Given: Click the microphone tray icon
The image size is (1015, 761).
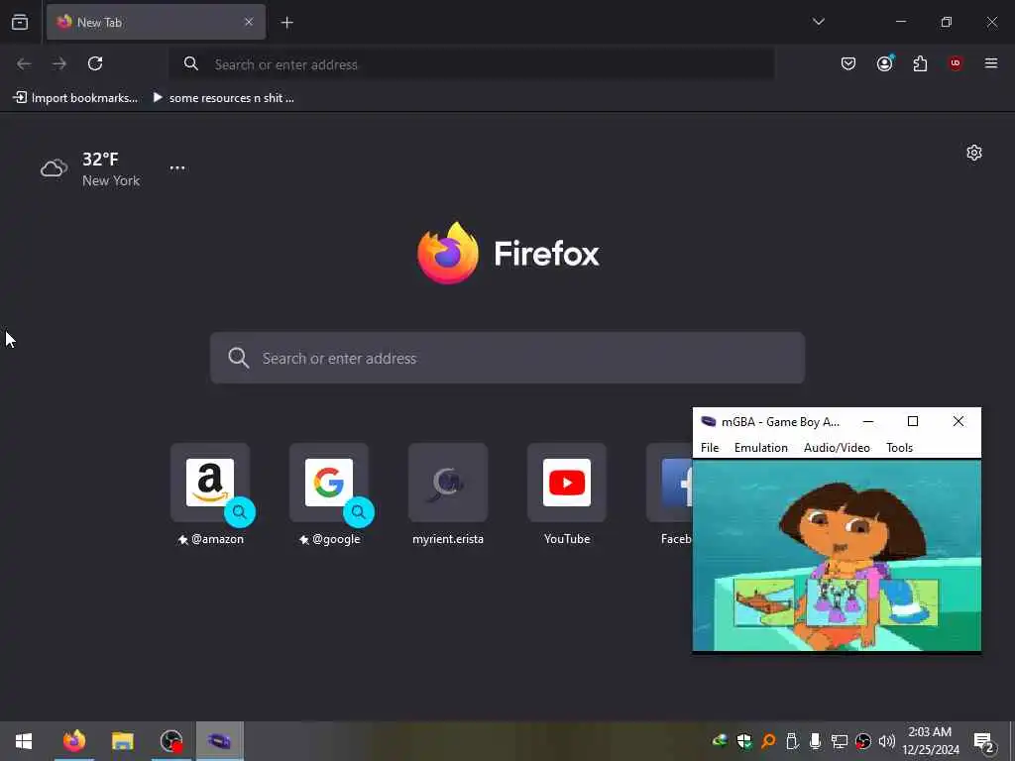Looking at the screenshot, I should pyautogui.click(x=815, y=741).
